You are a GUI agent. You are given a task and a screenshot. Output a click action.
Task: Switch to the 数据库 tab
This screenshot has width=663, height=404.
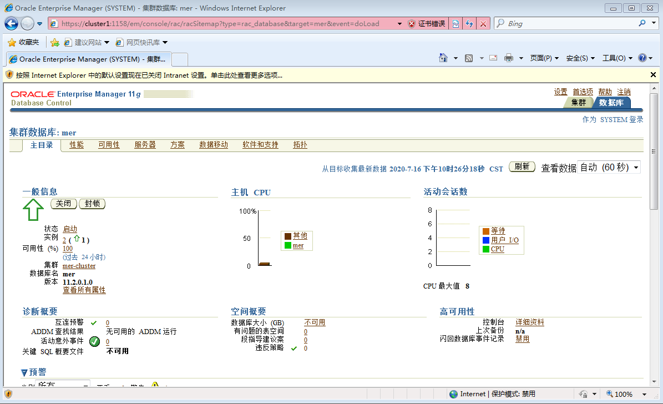[611, 102]
